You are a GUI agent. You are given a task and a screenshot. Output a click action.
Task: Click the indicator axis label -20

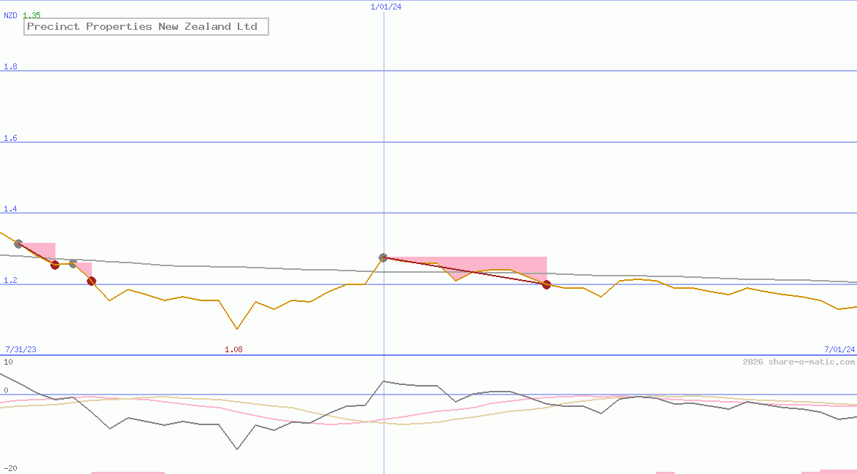tap(10, 469)
